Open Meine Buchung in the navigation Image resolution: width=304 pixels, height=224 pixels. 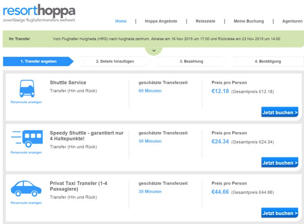[x=249, y=21]
